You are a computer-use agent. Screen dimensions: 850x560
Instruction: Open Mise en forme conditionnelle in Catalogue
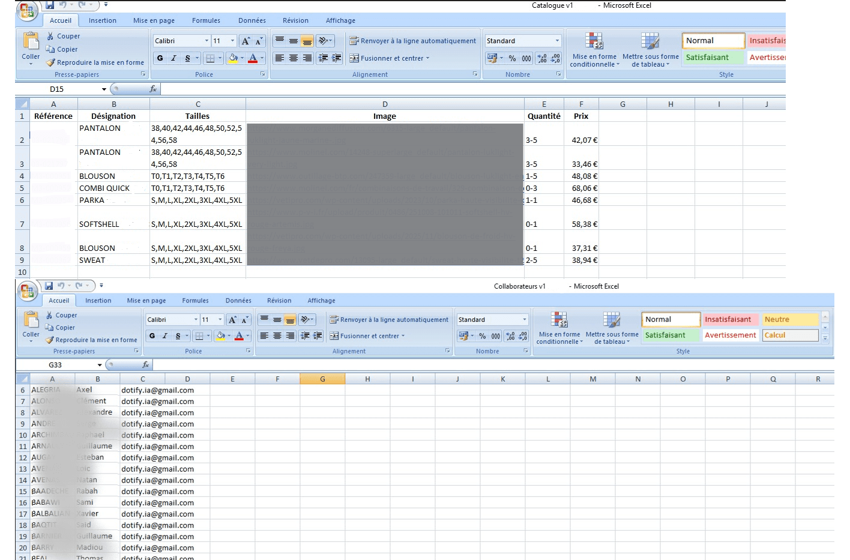594,50
